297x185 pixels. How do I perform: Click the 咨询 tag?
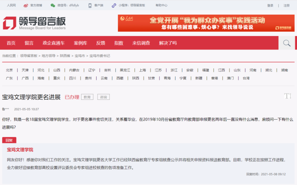103,97
